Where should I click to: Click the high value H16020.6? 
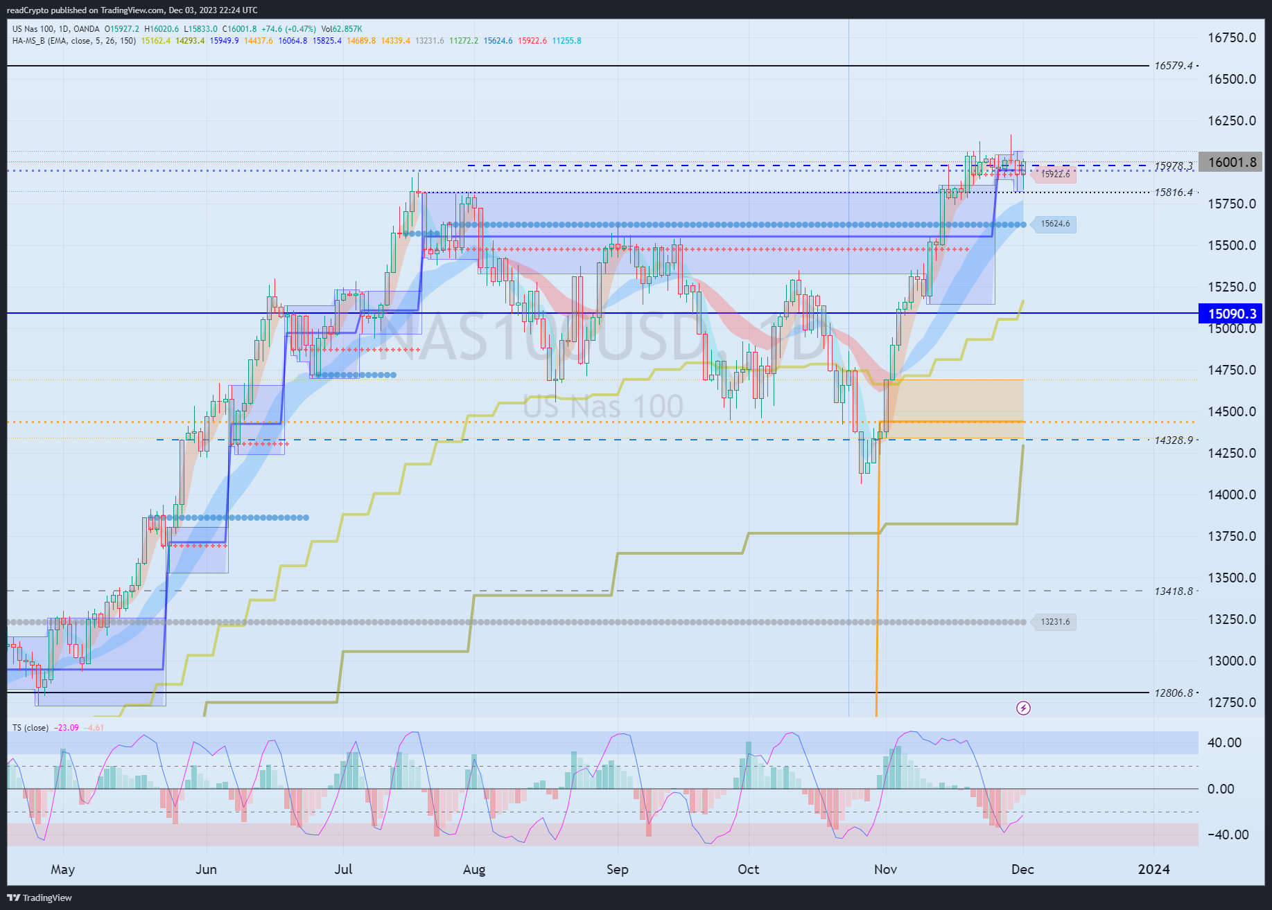click(162, 29)
